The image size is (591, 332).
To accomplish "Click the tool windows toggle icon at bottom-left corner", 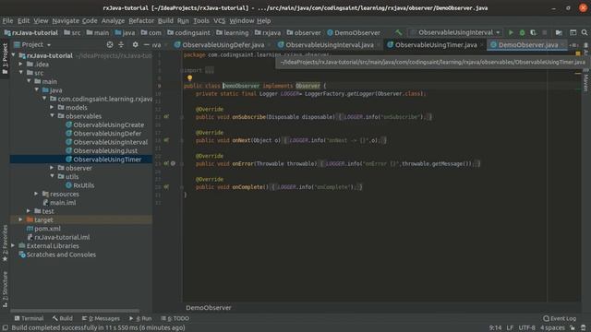I will point(6,328).
